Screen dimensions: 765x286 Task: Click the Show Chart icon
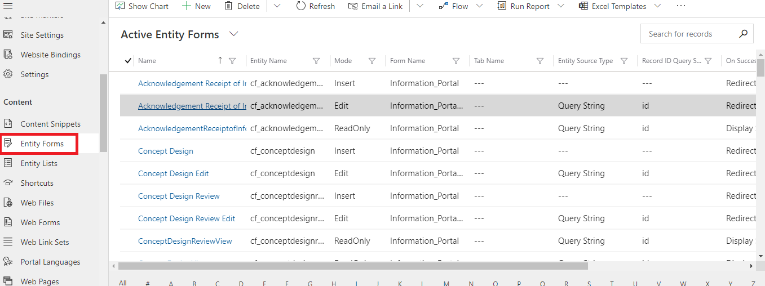120,6
